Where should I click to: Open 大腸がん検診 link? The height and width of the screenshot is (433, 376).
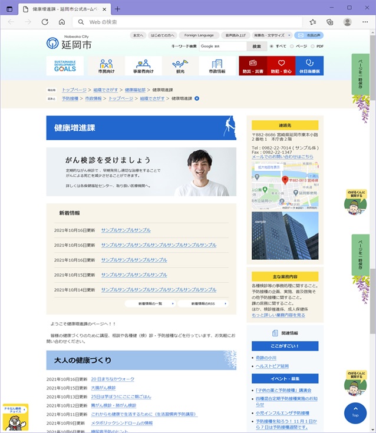click(x=103, y=388)
